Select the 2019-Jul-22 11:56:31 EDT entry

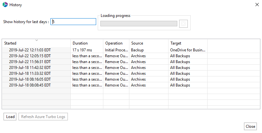[30, 62]
